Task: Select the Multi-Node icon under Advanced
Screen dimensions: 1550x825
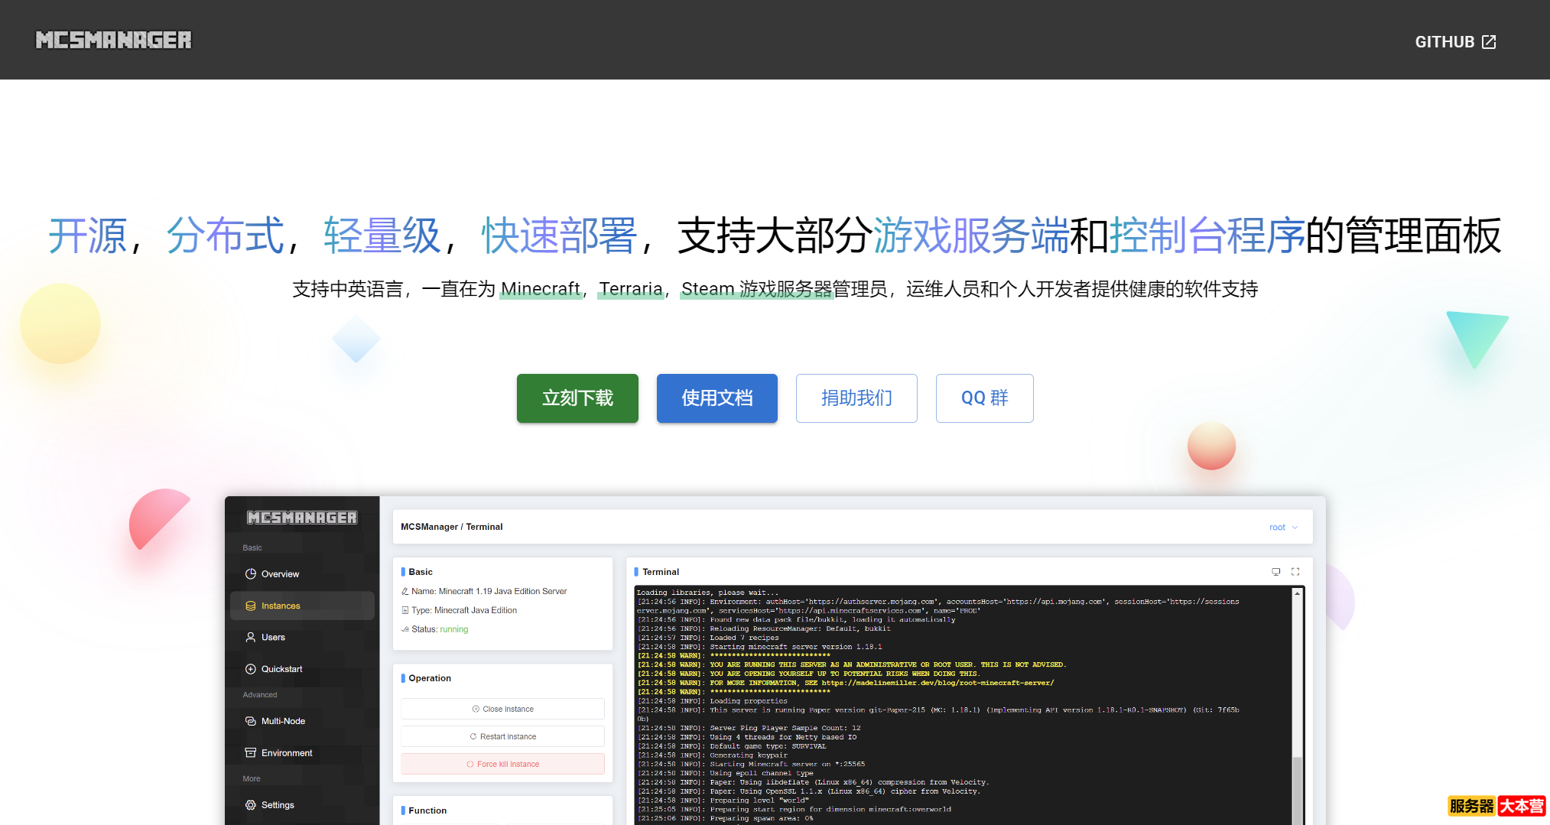Action: (251, 721)
